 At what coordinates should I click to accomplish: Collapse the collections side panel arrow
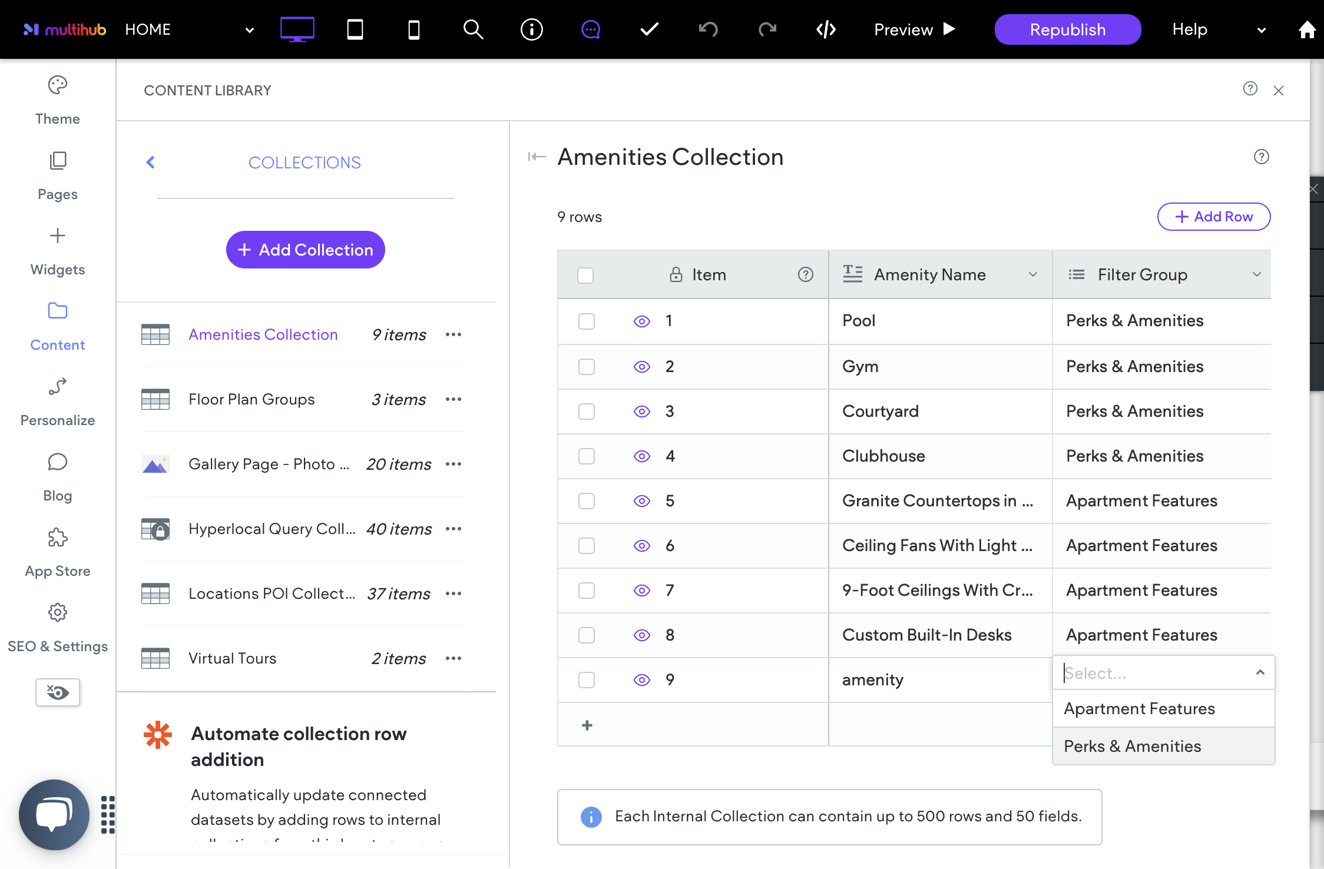537,157
